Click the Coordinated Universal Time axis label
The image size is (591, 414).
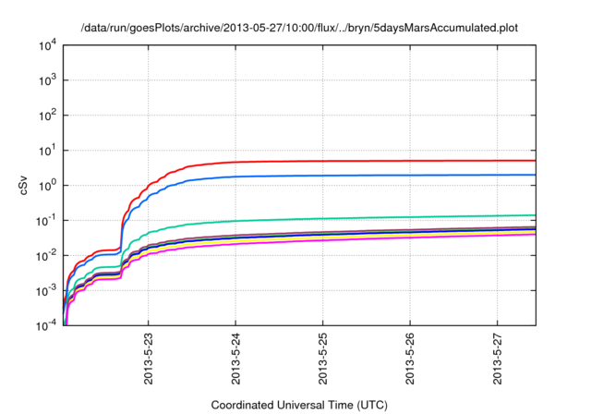(x=299, y=406)
